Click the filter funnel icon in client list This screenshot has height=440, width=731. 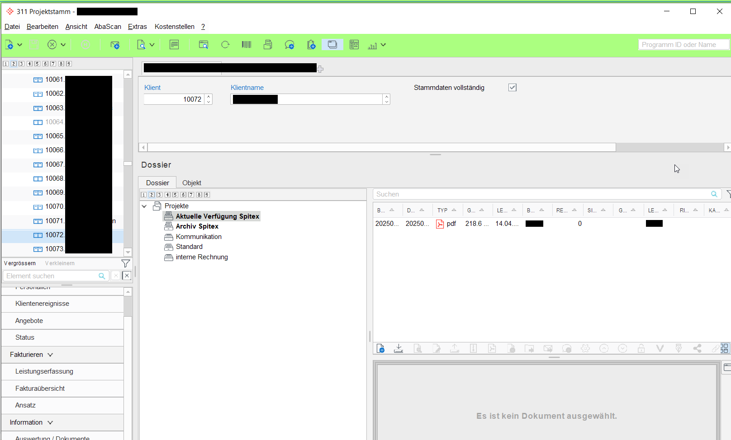pos(126,263)
